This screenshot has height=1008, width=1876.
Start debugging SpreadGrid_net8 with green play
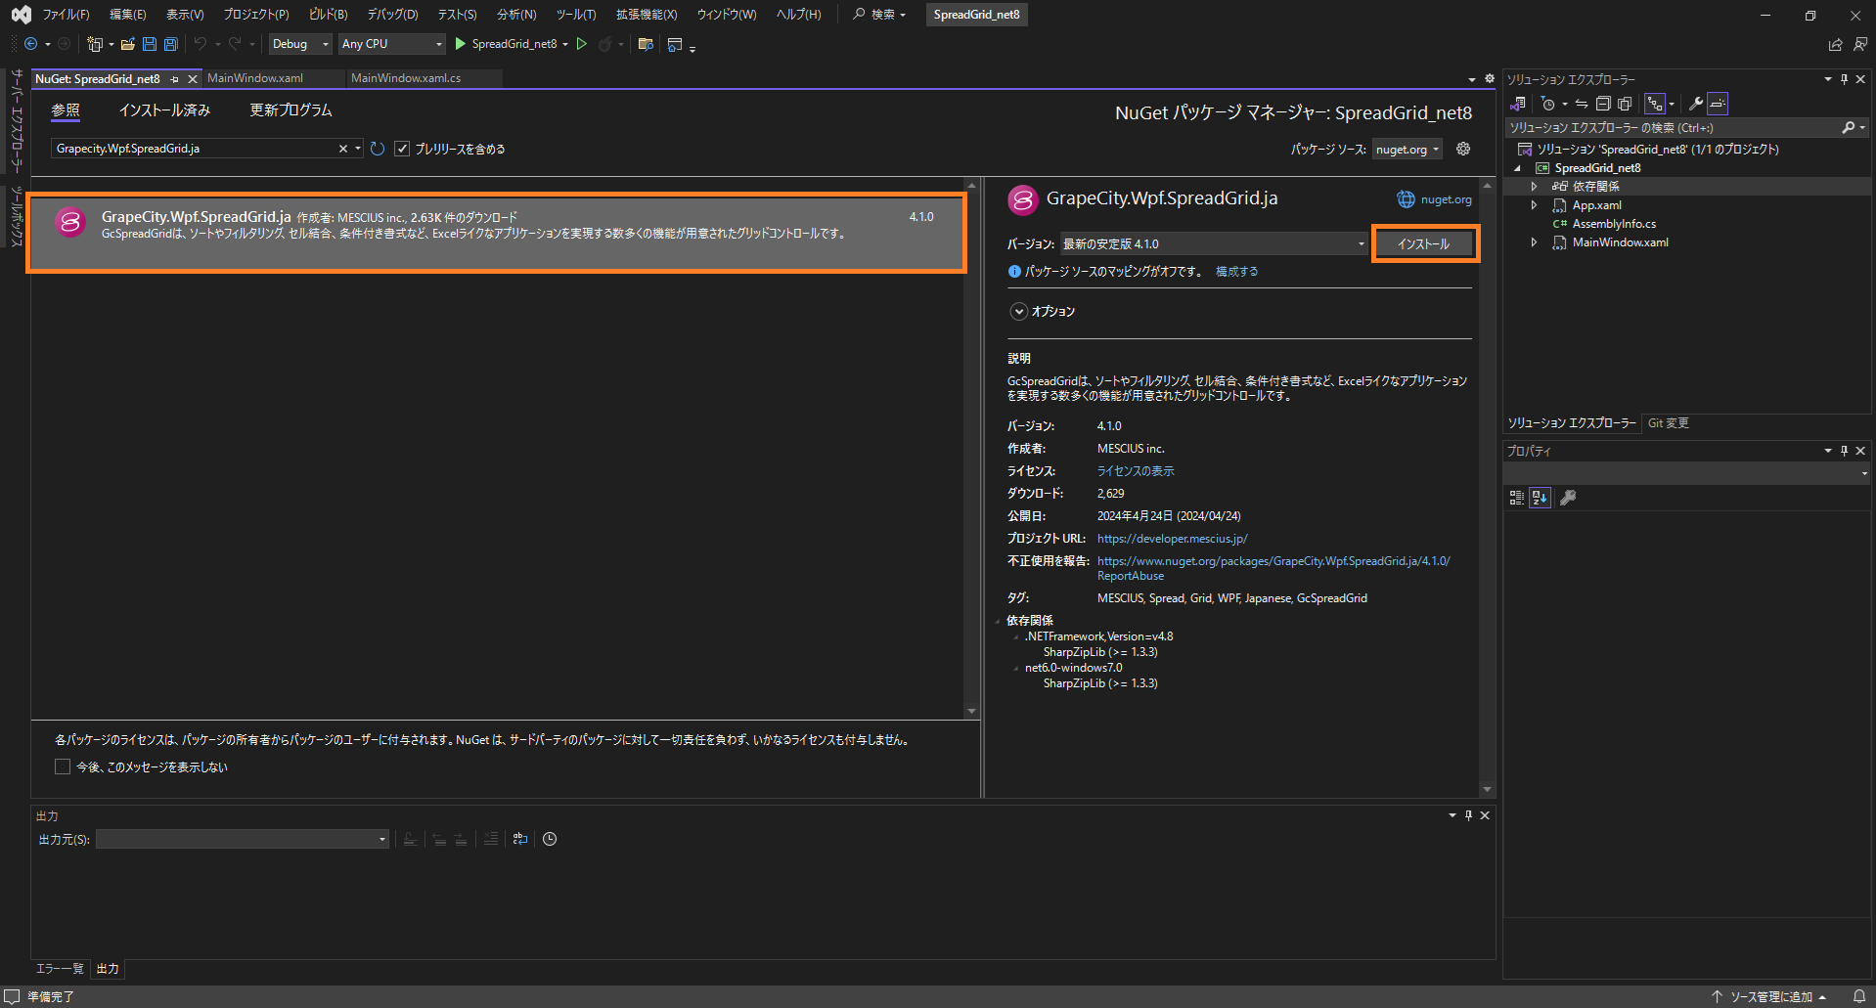pos(460,44)
